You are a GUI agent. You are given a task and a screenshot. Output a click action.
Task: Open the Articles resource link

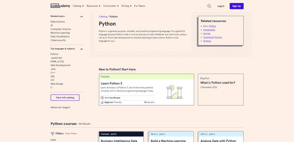[207, 33]
